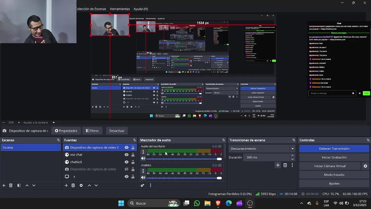Open source properties gear in the Fuentes toolbar
The image size is (371, 209).
81,185
